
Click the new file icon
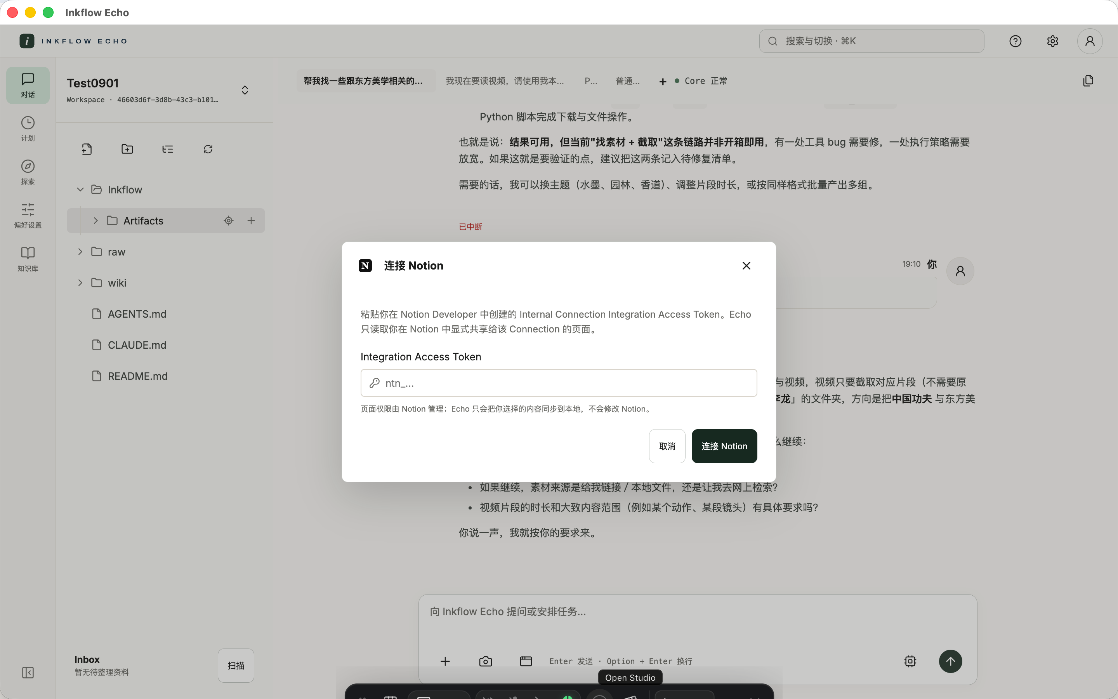click(x=87, y=149)
